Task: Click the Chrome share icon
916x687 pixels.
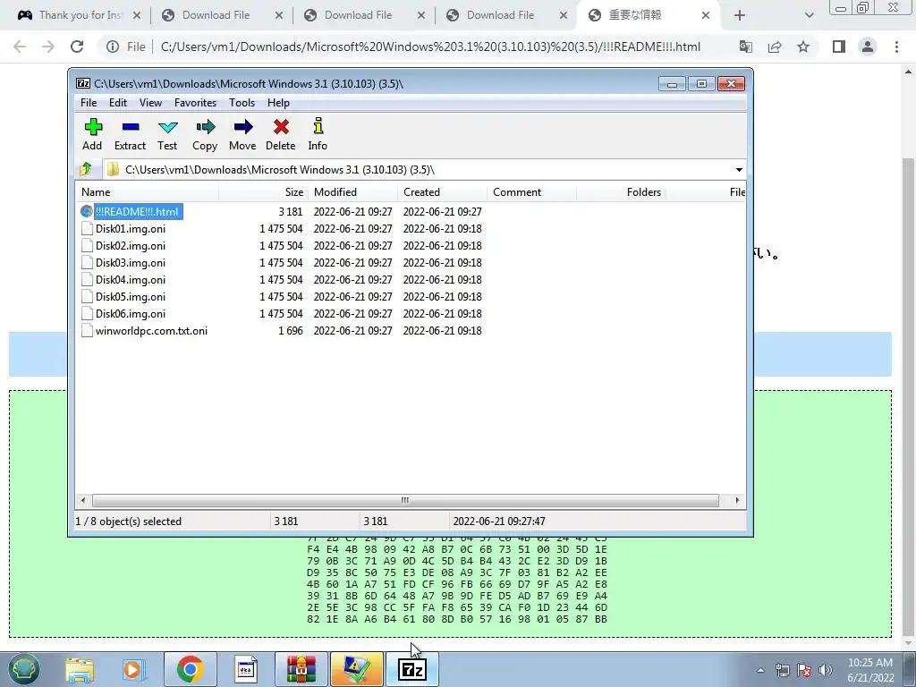Action: tap(775, 47)
